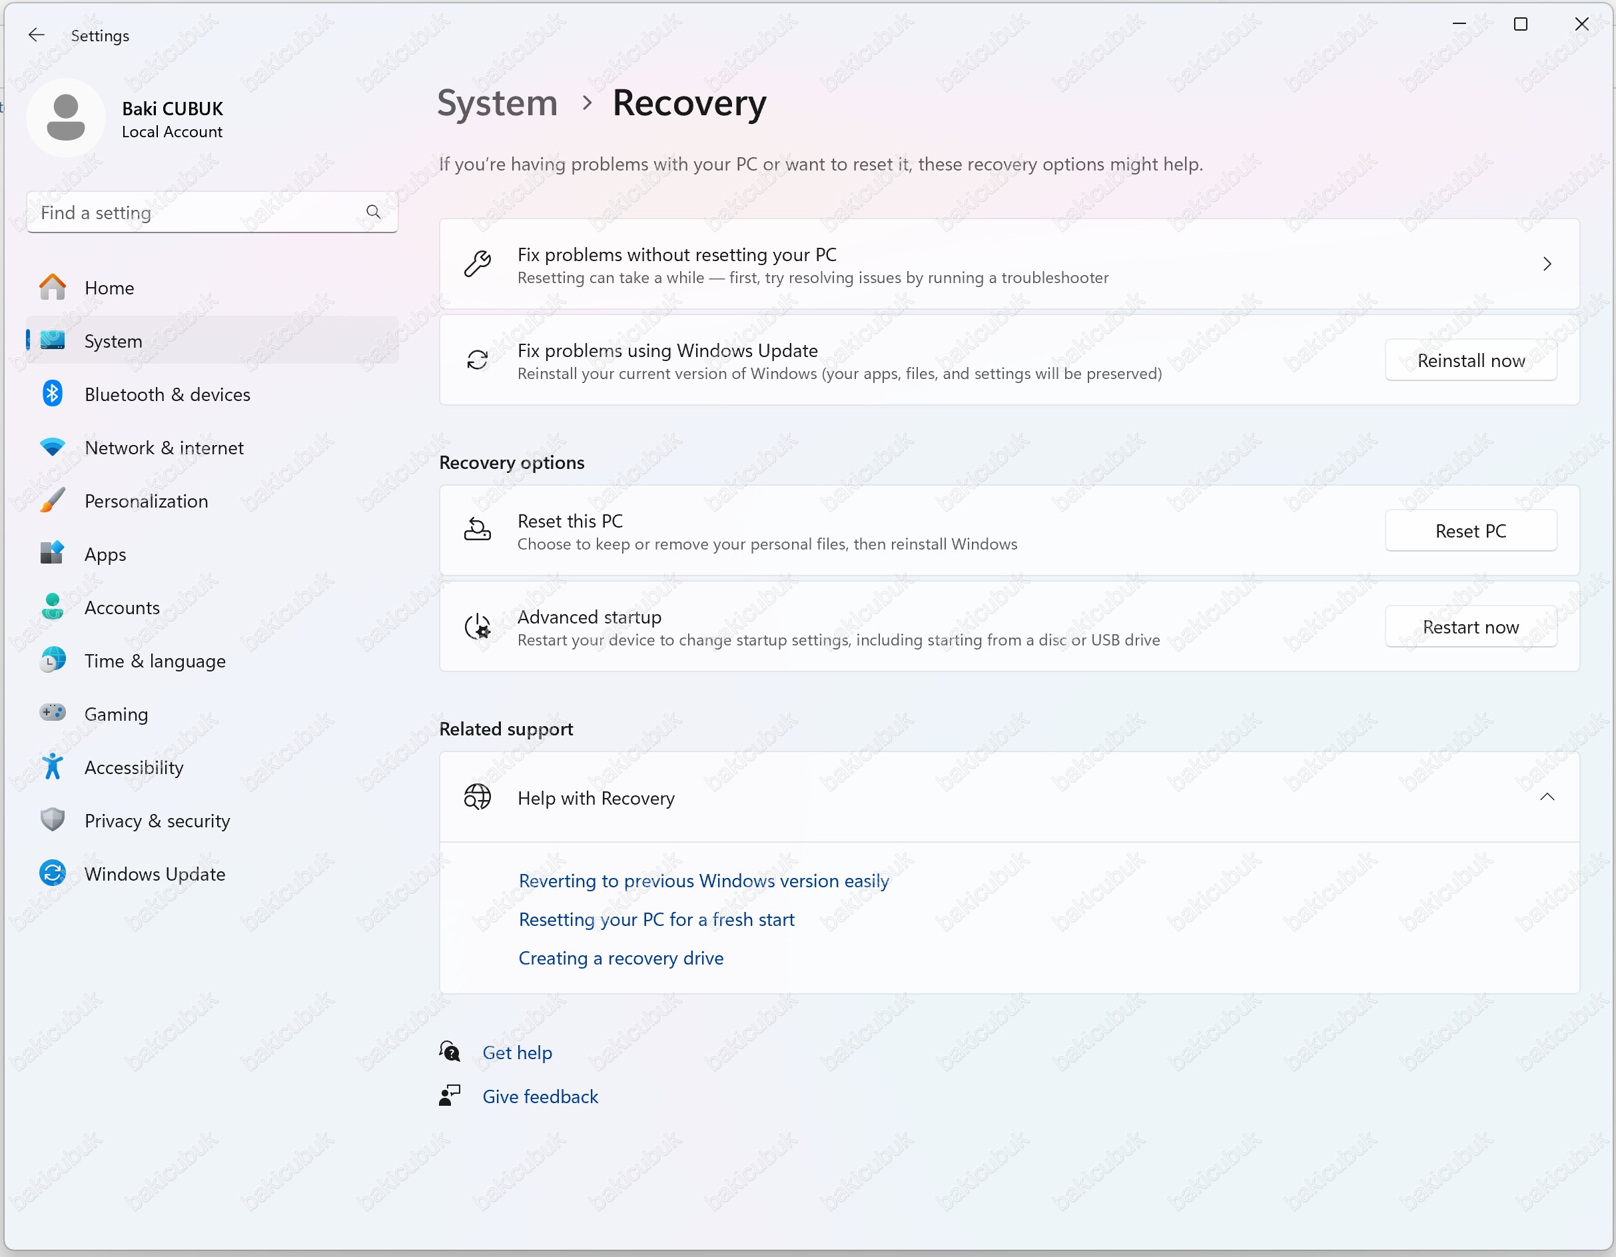Open Privacy & security settings
This screenshot has width=1616, height=1257.
[x=212, y=820]
